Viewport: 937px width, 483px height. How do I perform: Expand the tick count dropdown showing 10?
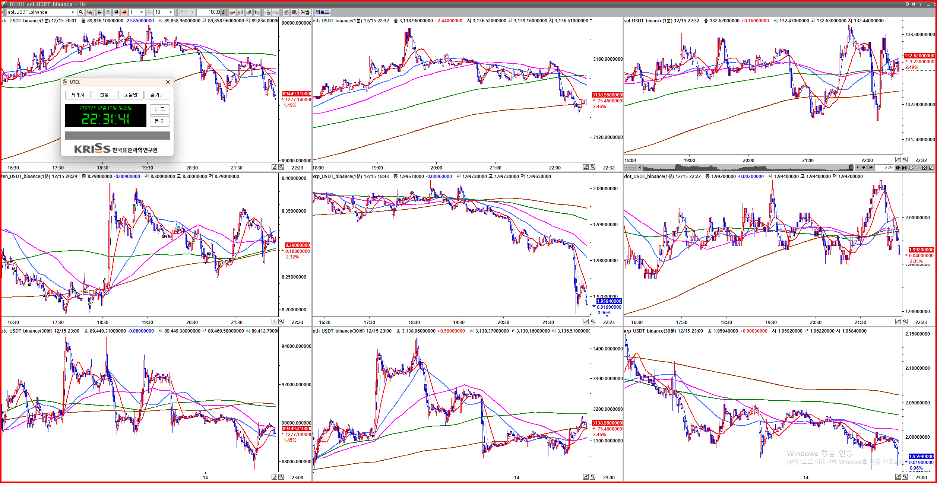click(x=171, y=12)
